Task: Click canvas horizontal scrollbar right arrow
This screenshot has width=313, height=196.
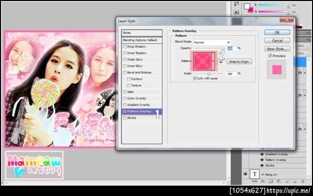Action: click(x=224, y=182)
